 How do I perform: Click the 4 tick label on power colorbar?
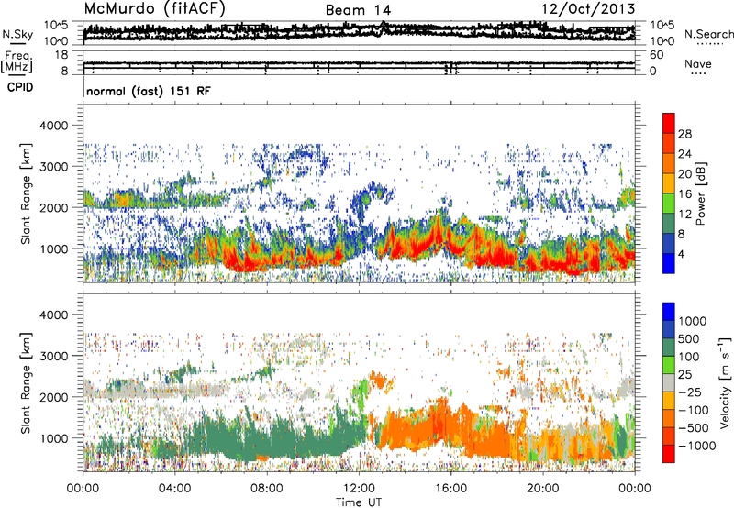[681, 254]
